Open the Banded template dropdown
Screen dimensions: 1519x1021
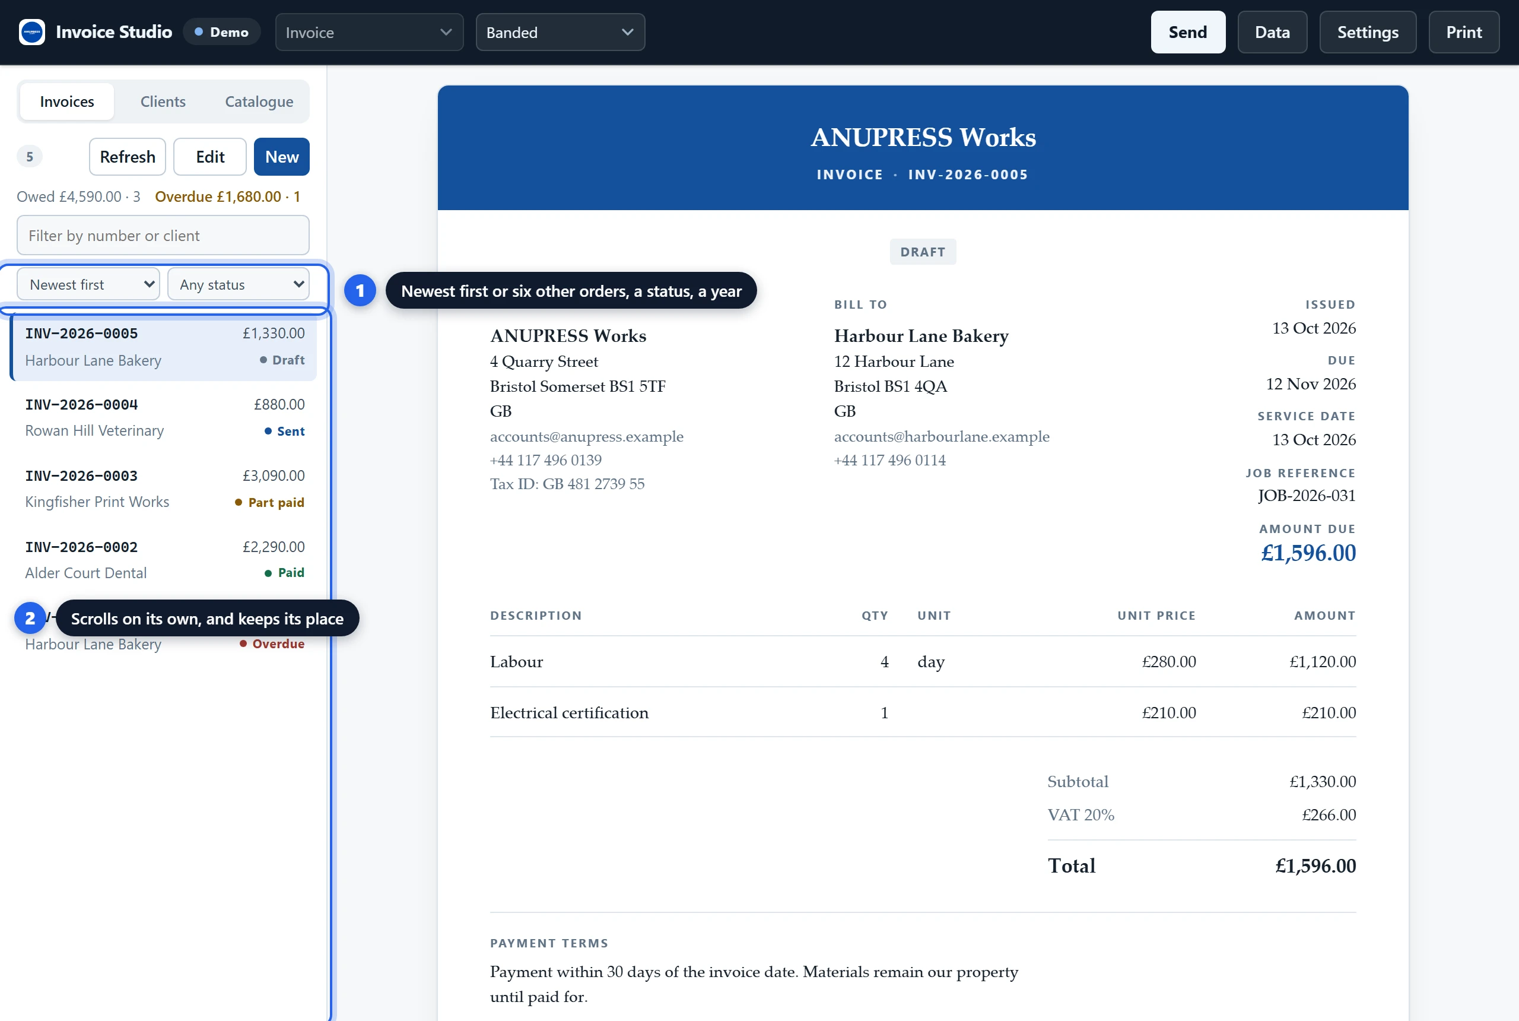560,32
